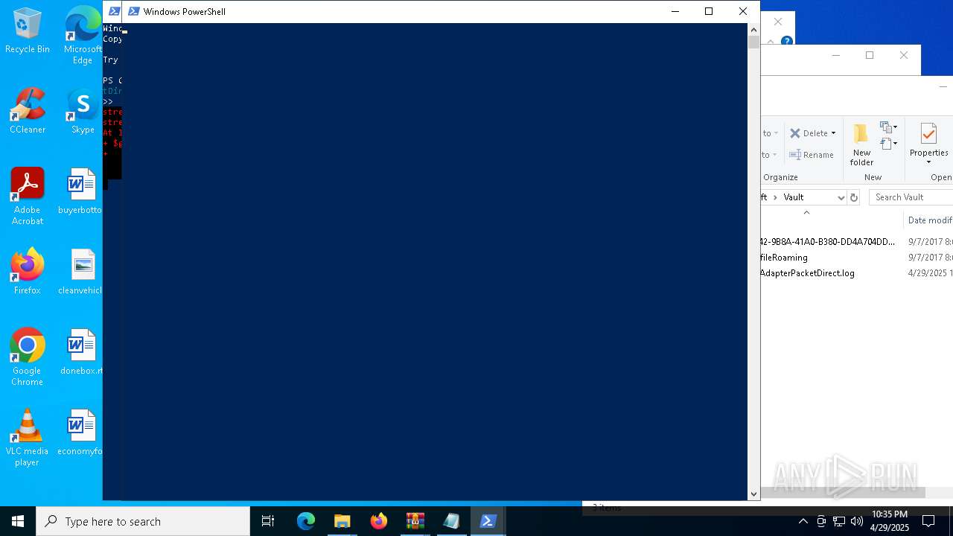
Task: Open Edge from the taskbar
Action: (x=306, y=521)
